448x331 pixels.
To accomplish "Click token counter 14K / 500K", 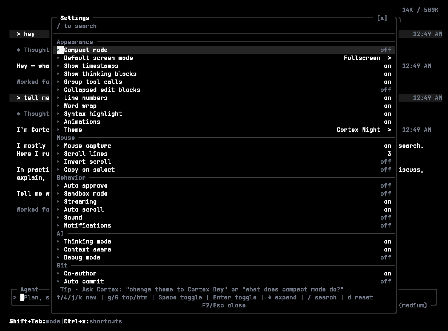I will click(x=420, y=10).
